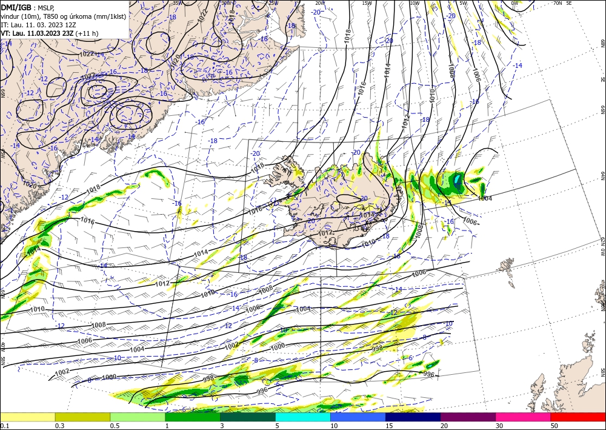
Task: Click the "70N 5E" grid label
Action: [x=562, y=3]
